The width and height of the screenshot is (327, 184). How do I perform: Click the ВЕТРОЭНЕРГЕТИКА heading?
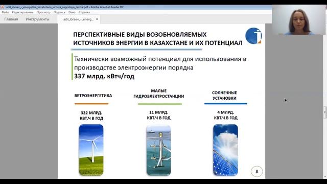tap(93, 96)
